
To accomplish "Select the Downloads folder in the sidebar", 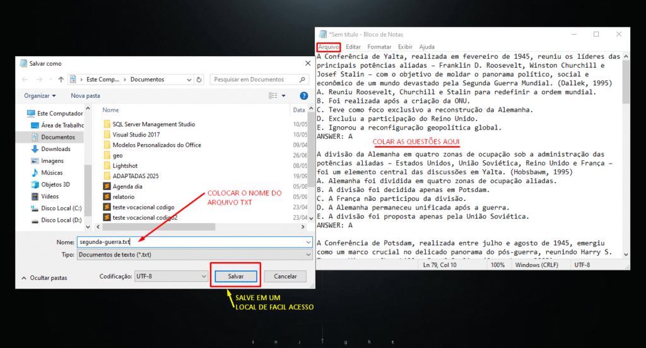I will point(56,149).
